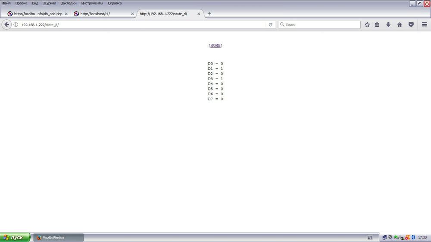Click the search magnifier icon

[282, 25]
